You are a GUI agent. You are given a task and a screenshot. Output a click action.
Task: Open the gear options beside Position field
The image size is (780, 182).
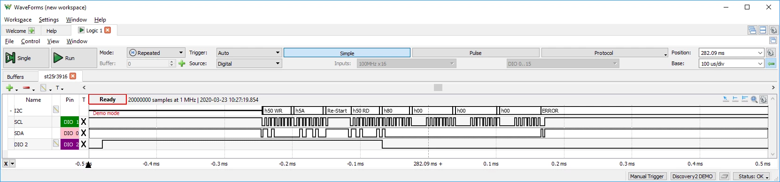(771, 53)
